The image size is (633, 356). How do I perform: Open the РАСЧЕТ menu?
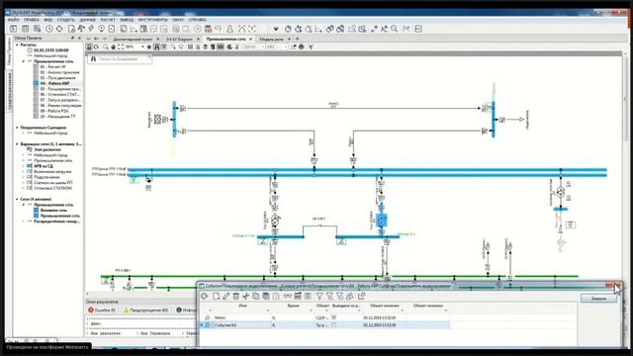(x=108, y=20)
